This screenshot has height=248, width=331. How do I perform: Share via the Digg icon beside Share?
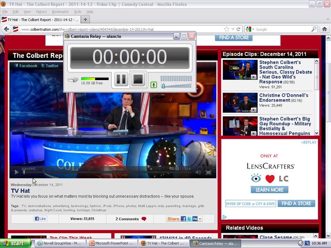click(194, 219)
